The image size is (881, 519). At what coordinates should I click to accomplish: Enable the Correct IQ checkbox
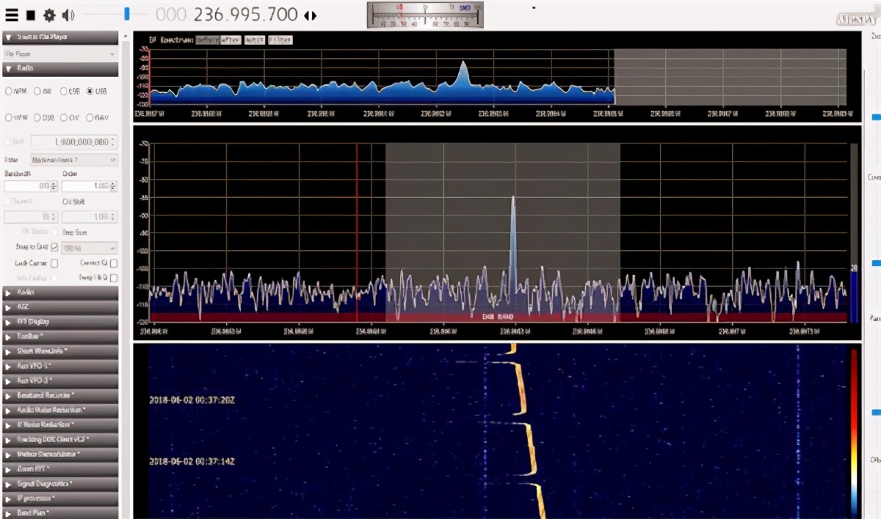point(114,263)
